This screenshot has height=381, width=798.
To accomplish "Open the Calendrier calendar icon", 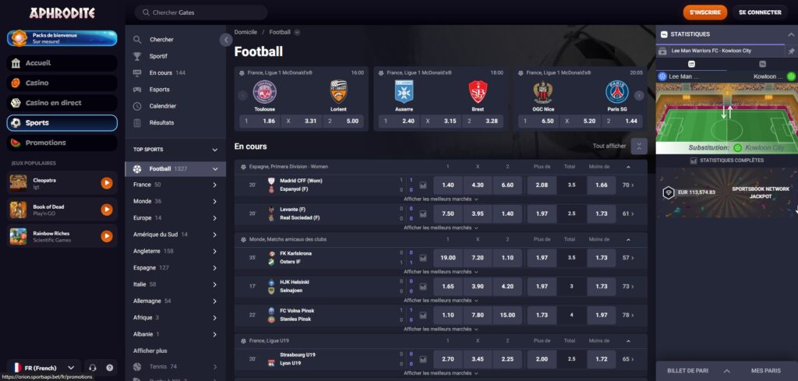I will tap(138, 106).
